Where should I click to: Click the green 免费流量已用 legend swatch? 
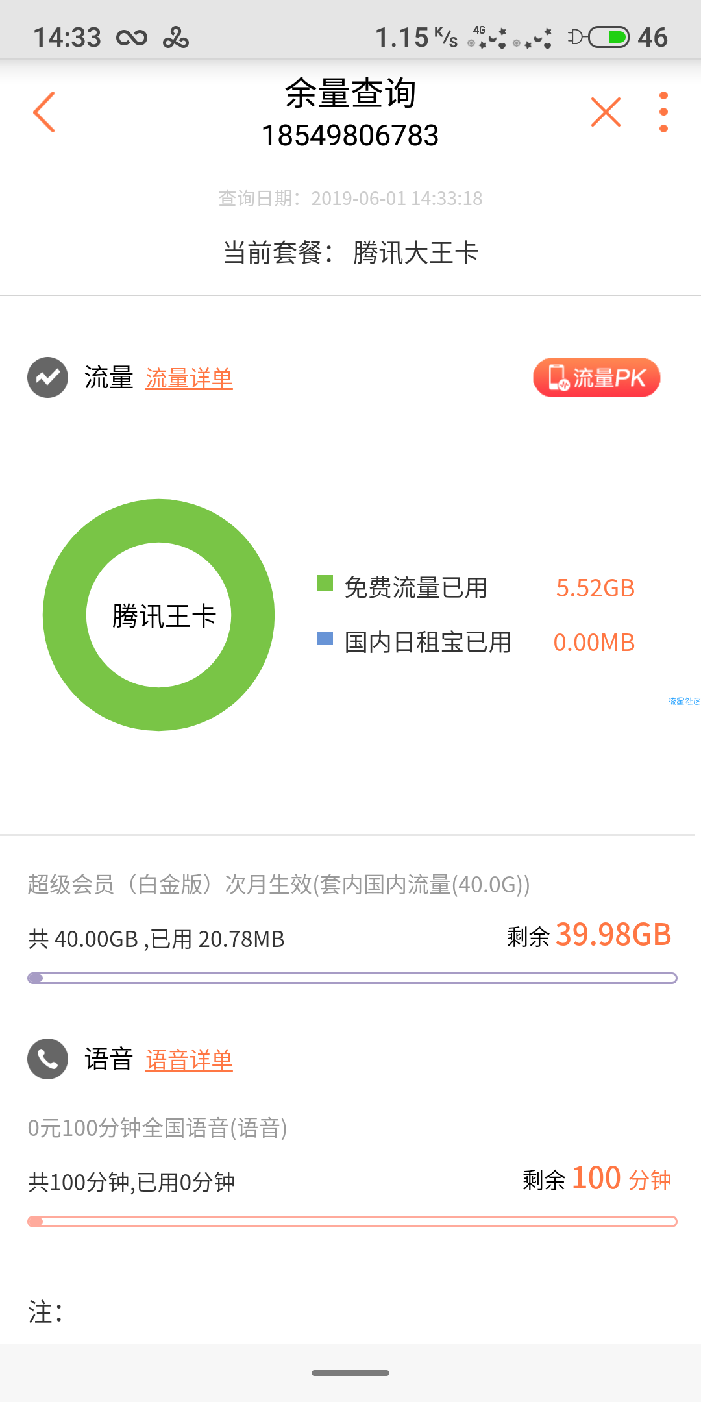coord(325,583)
